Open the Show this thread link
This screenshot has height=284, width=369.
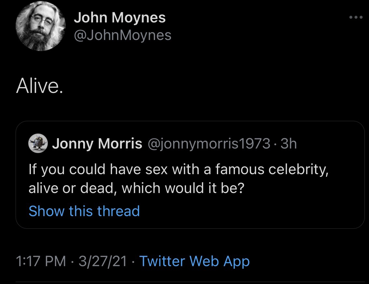click(x=84, y=211)
